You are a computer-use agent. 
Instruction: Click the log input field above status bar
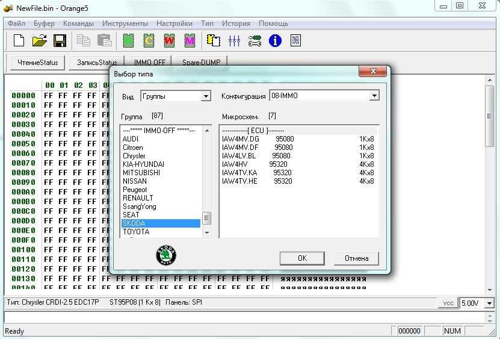pos(244,317)
